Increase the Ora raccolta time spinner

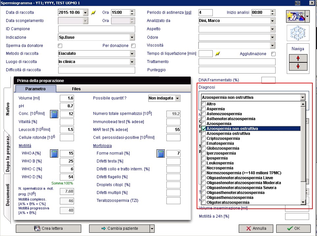(x=132, y=11)
